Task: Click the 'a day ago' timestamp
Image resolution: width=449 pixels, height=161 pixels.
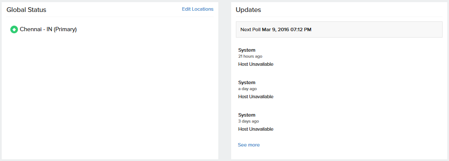Action: 247,89
